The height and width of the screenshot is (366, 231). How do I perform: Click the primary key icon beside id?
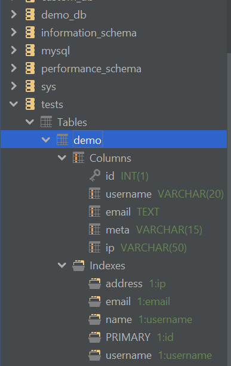click(95, 176)
